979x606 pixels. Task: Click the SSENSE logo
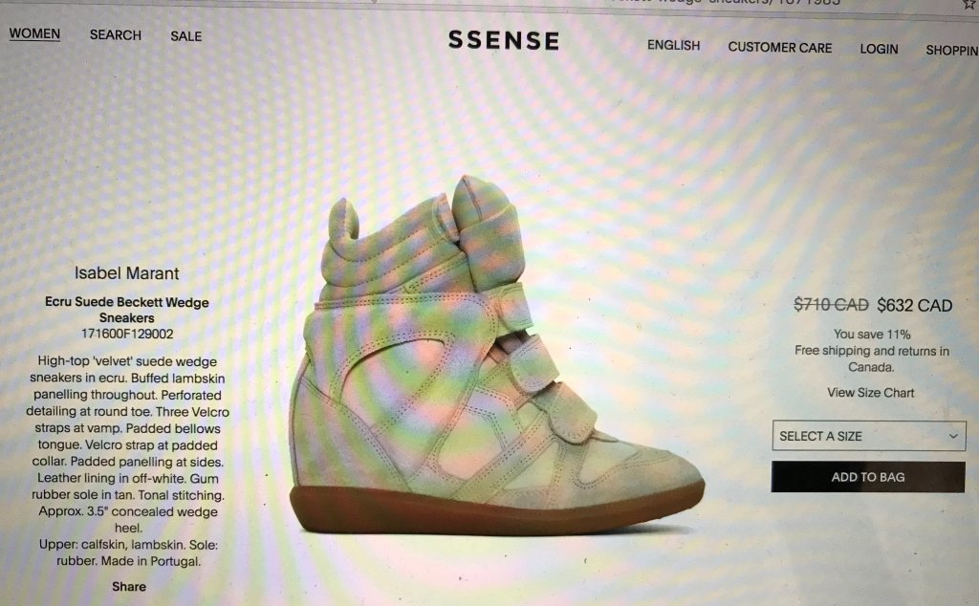504,40
